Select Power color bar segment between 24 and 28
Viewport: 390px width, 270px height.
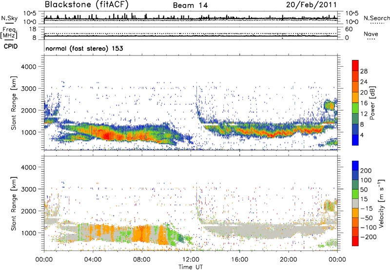[355, 76]
